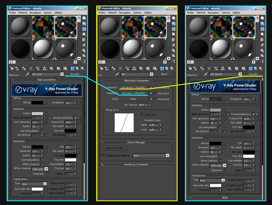Tick the Enable Plugin Material checkbox
Viewport: 272px width, 205px height.
click(104, 155)
